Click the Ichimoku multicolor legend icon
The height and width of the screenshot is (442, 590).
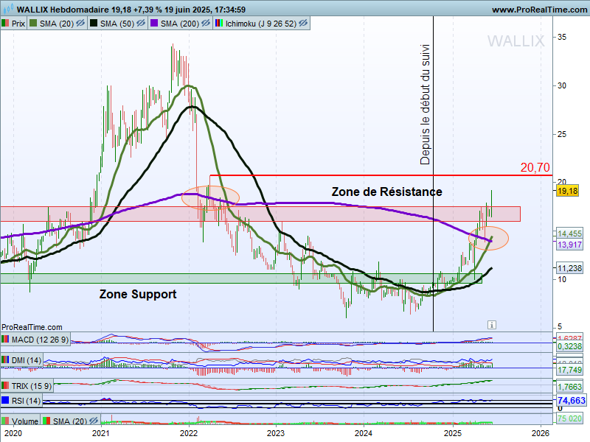(218, 24)
